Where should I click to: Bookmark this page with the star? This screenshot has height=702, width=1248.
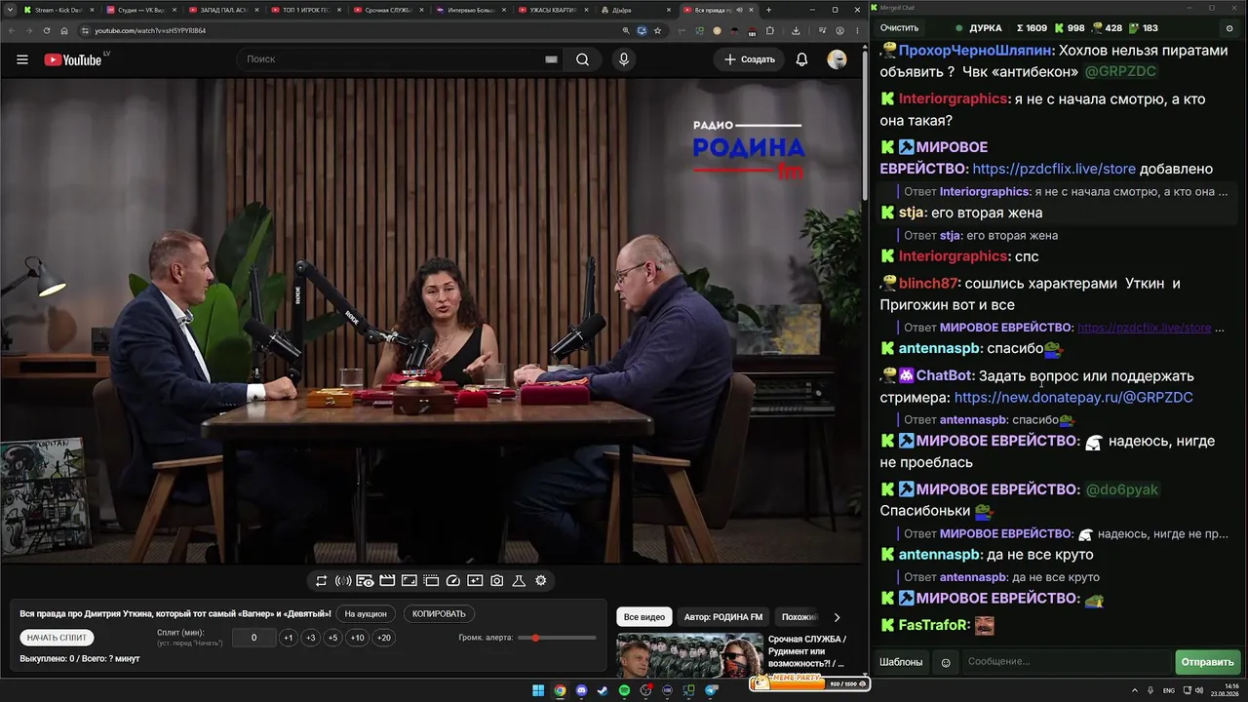[x=658, y=30]
